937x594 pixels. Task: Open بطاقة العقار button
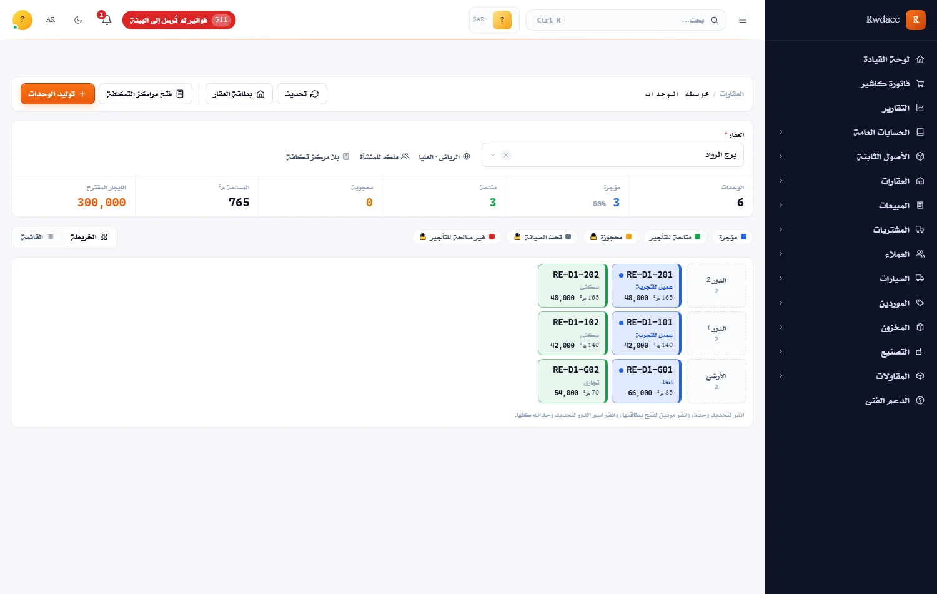[239, 94]
